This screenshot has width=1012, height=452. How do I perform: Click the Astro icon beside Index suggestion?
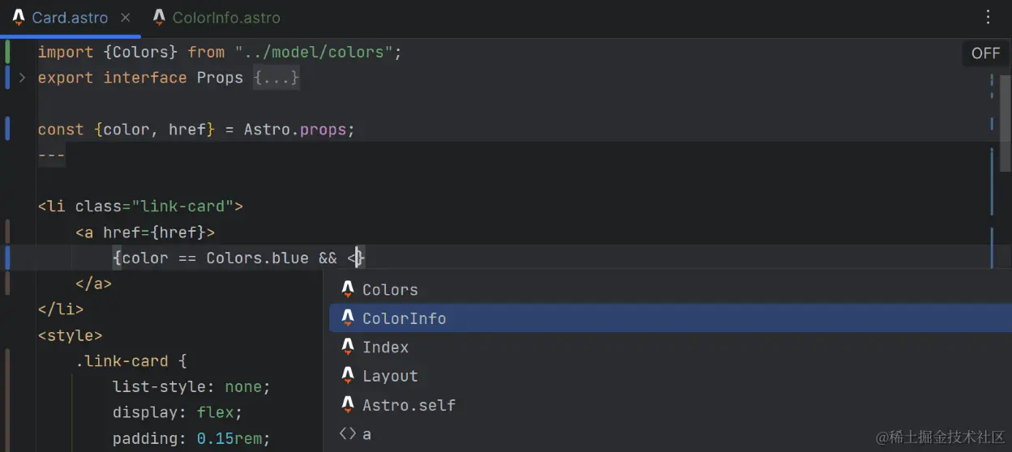click(x=348, y=347)
